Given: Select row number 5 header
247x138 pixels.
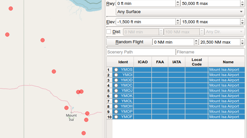Looking at the screenshot, I should pyautogui.click(x=109, y=91).
